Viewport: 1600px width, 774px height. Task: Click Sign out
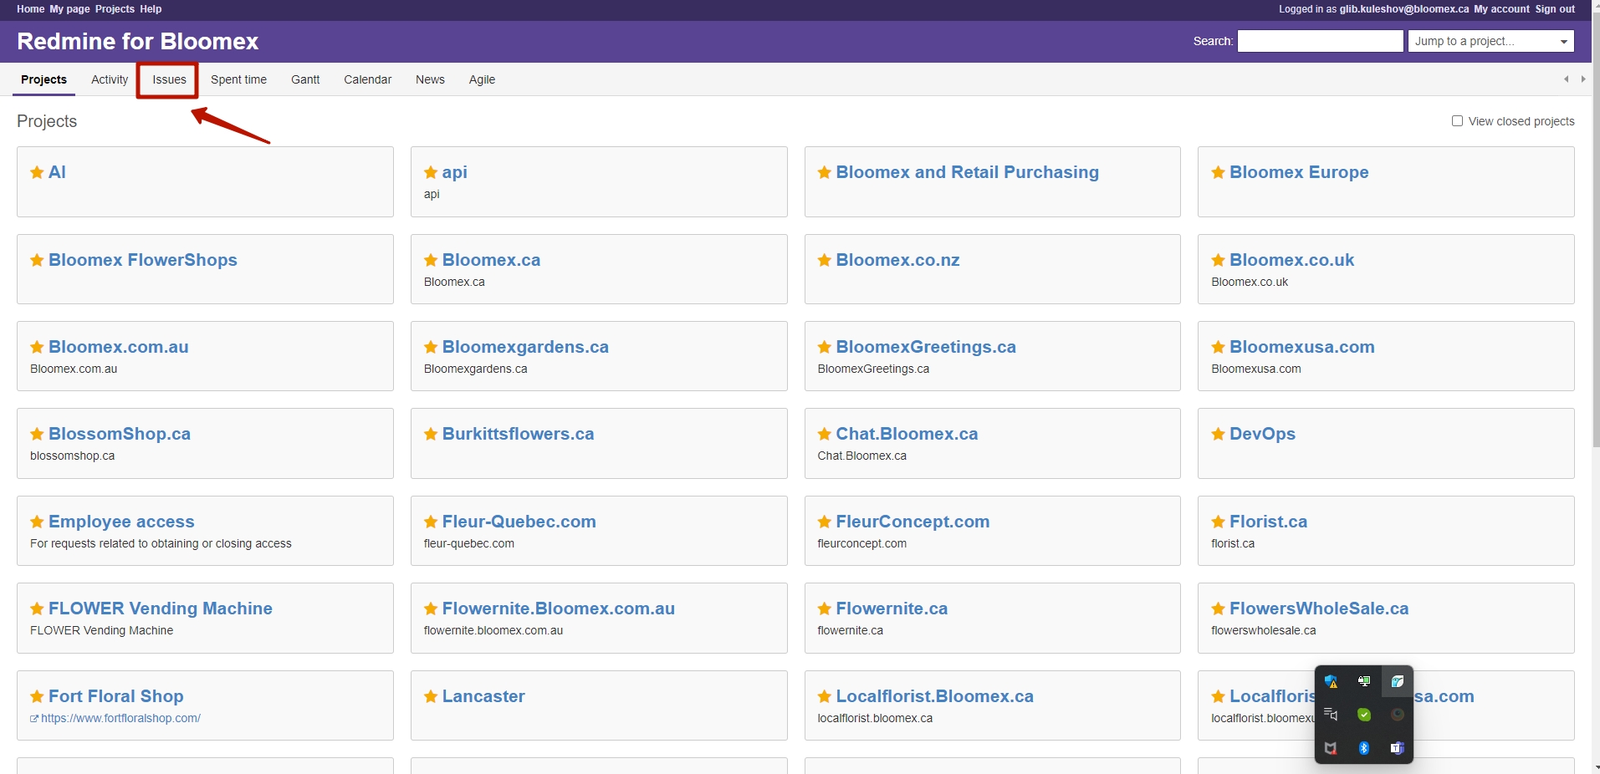[1555, 9]
